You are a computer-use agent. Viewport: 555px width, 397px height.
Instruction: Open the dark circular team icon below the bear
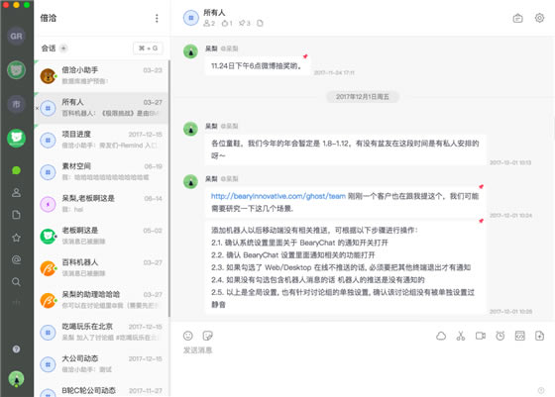(16, 104)
